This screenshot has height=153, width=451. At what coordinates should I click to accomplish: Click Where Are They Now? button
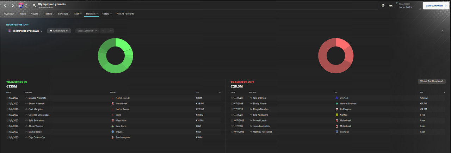click(x=432, y=81)
